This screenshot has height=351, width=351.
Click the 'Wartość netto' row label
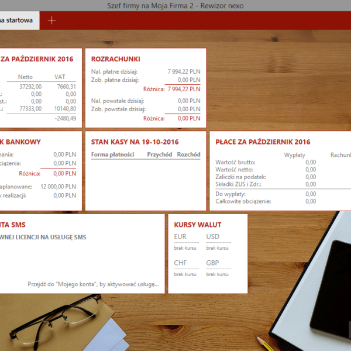234,170
